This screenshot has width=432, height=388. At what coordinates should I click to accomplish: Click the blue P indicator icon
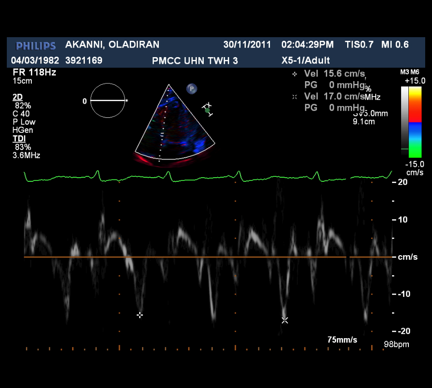pyautogui.click(x=191, y=89)
